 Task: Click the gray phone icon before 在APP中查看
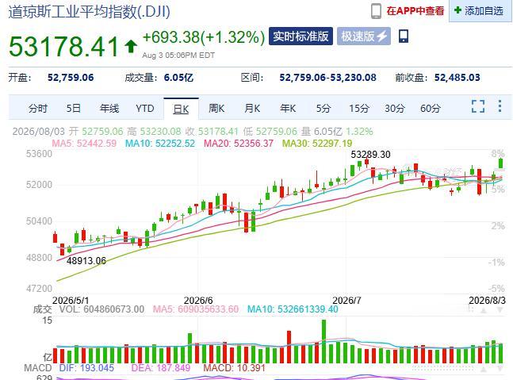pyautogui.click(x=376, y=11)
